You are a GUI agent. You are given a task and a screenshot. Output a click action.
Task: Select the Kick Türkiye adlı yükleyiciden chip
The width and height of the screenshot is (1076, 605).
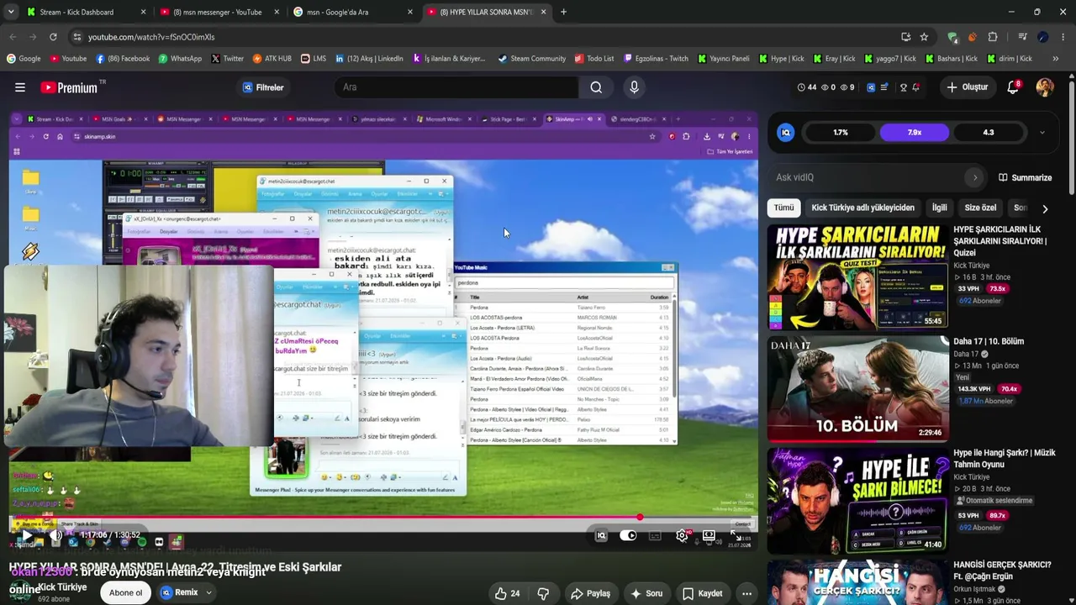[x=862, y=208]
